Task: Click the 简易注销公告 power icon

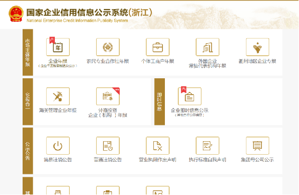Action: 58,146
